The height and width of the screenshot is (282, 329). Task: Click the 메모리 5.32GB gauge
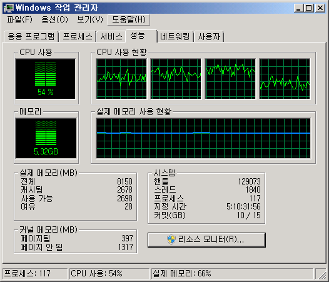click(x=46, y=138)
